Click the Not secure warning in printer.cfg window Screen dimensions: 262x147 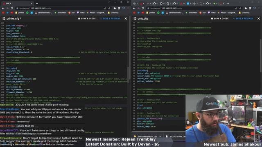tap(23, 8)
